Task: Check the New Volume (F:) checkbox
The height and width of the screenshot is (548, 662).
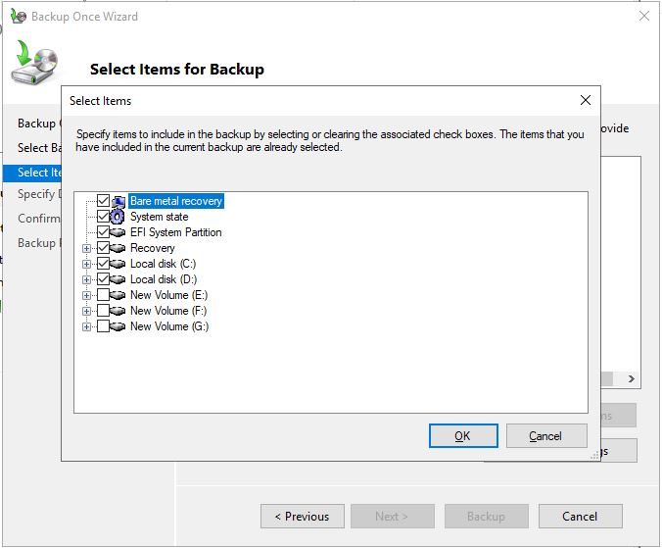Action: (103, 311)
